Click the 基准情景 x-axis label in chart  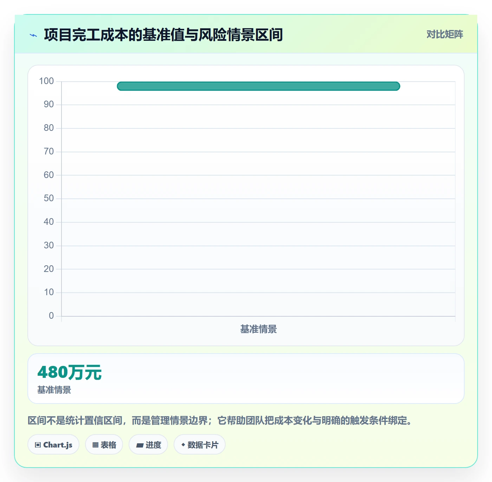point(258,329)
